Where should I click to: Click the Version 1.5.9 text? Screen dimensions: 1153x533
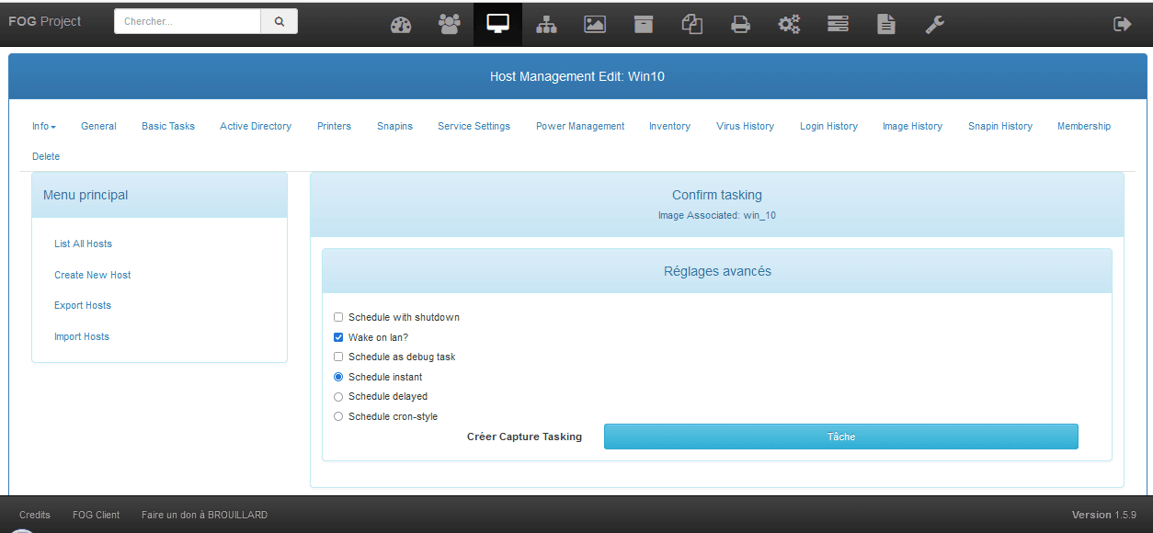(x=1104, y=515)
